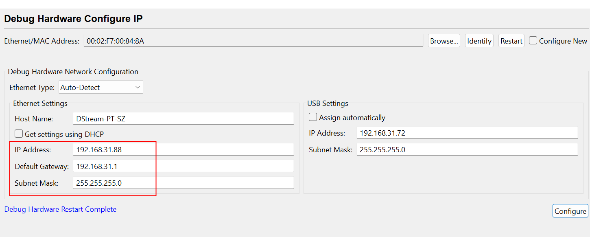Click the Default Gateway input field
590x237 pixels.
pos(183,166)
